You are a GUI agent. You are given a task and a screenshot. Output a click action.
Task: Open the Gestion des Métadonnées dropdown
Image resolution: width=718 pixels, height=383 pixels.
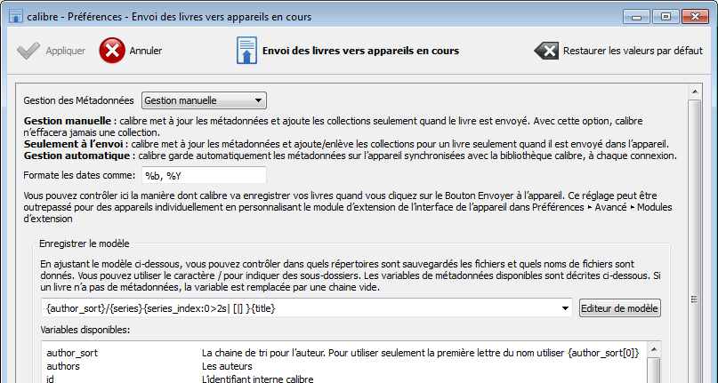(205, 100)
